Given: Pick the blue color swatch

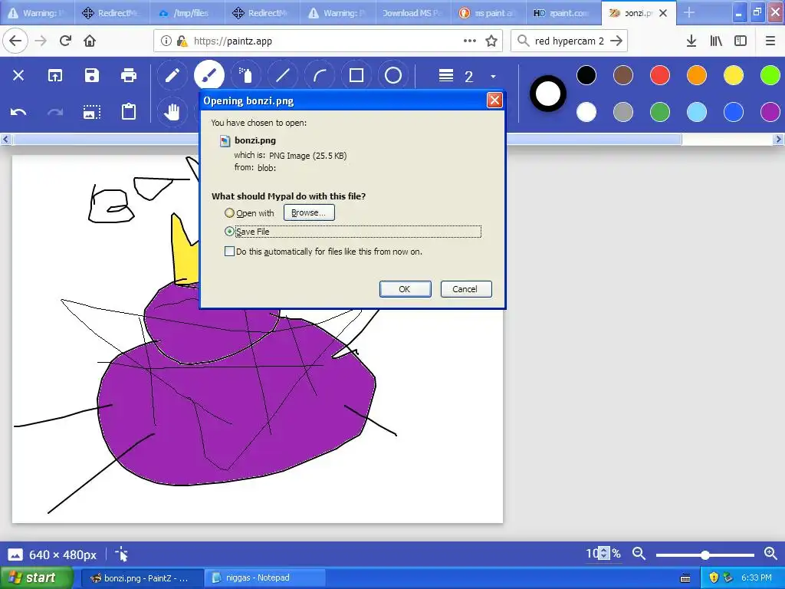Looking at the screenshot, I should [x=734, y=112].
